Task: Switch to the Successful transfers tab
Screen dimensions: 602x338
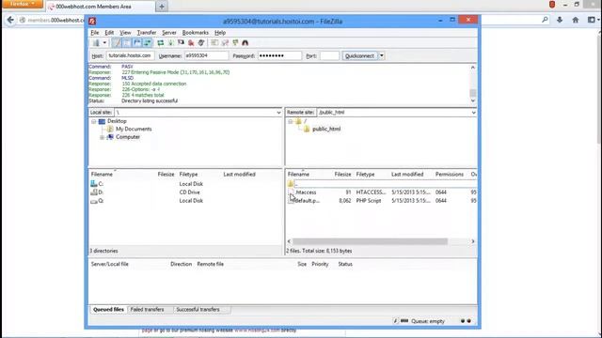Action: 198,310
